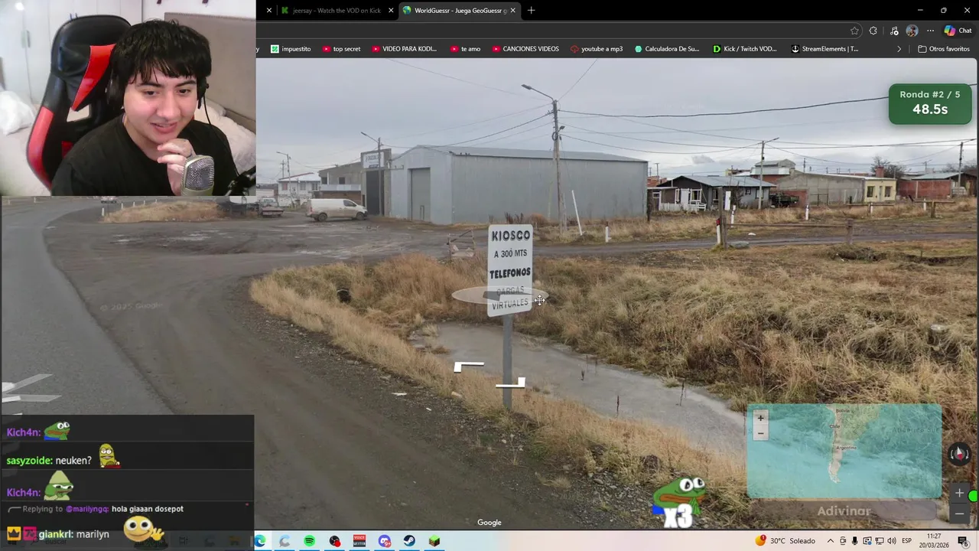Open the impuestito bookmark

(x=291, y=49)
